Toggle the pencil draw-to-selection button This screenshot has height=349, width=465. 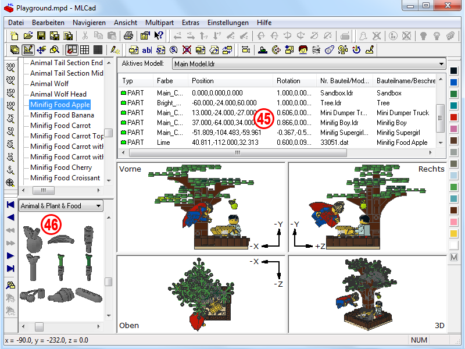pyautogui.click(x=115, y=50)
